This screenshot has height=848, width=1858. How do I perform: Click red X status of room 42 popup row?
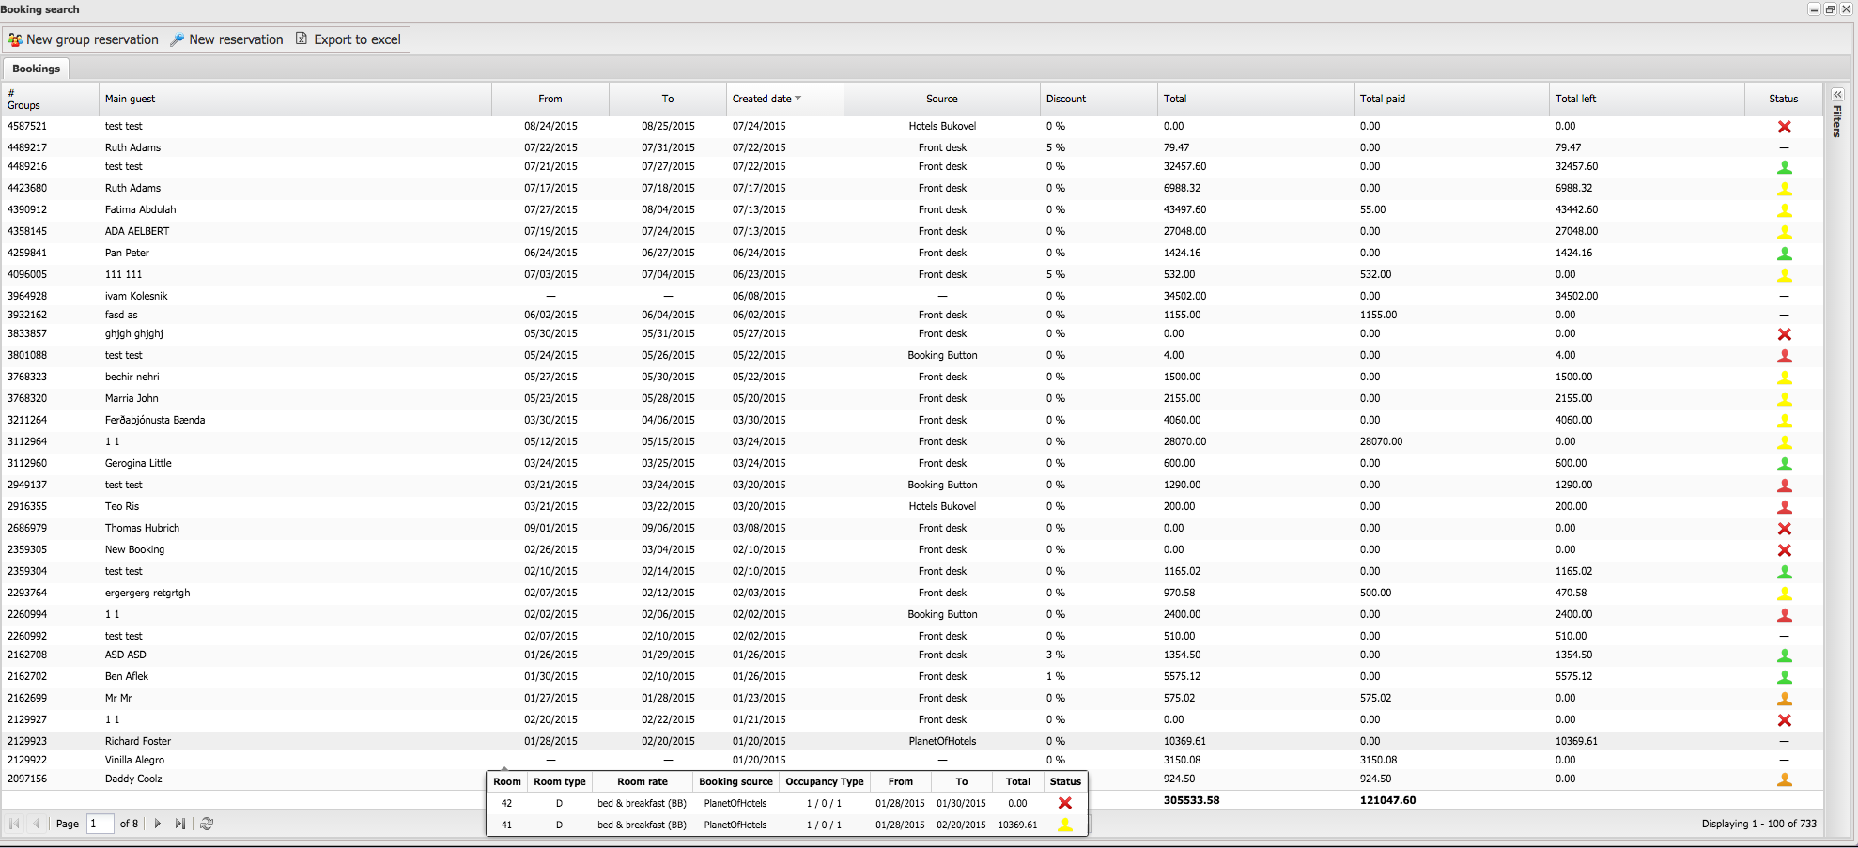[x=1065, y=803]
